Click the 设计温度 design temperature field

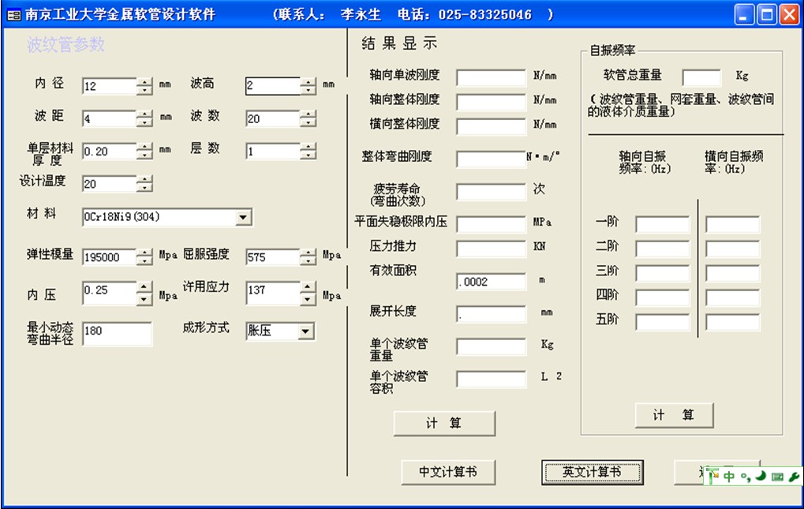pyautogui.click(x=109, y=184)
